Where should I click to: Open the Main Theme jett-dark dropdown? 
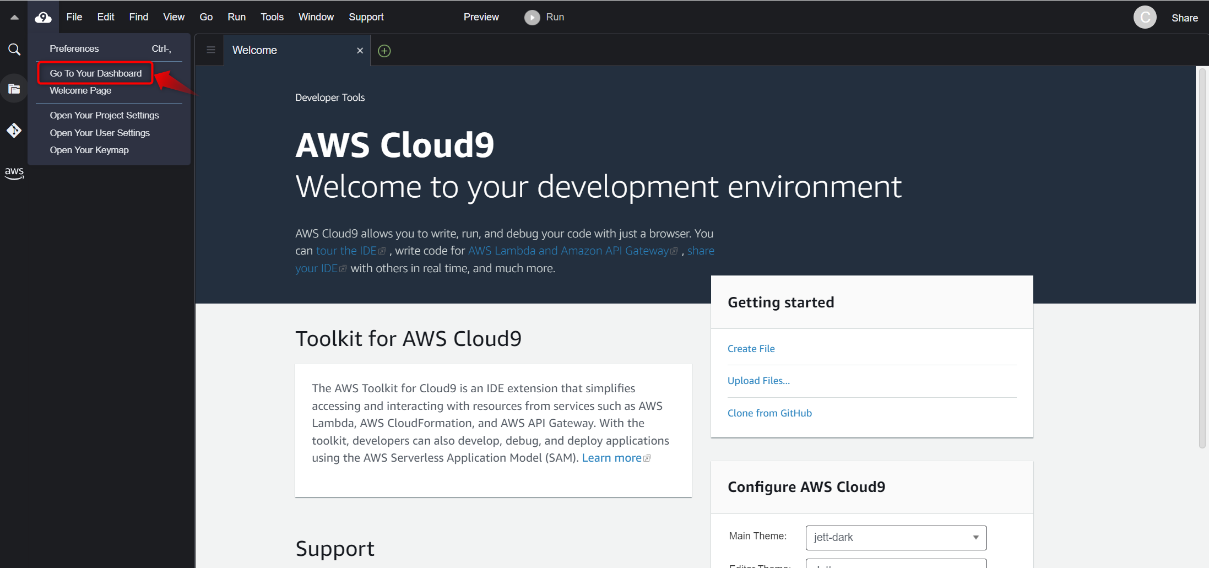(896, 538)
